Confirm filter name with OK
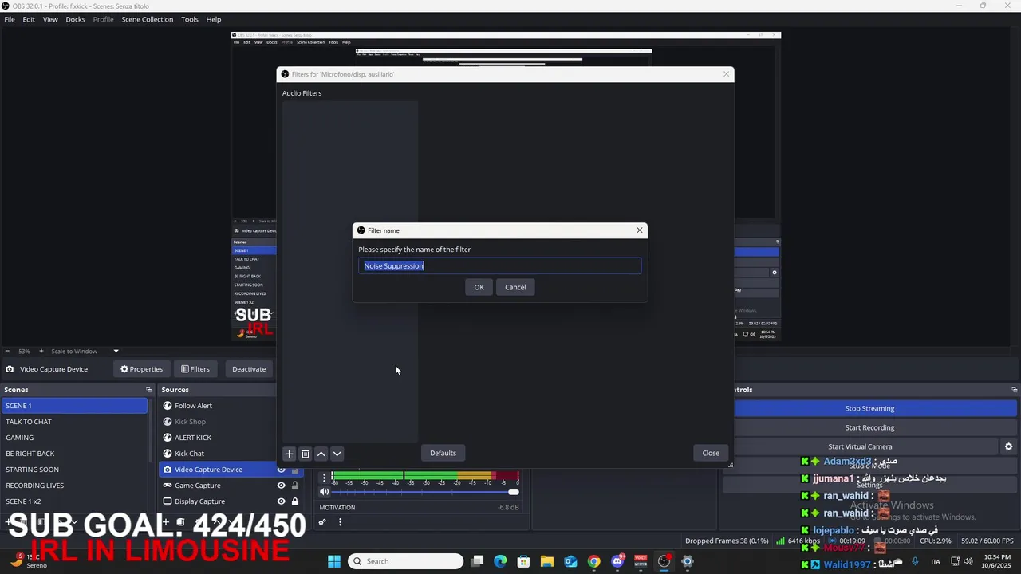Screen dimensions: 1021x574 pyautogui.click(x=479, y=287)
